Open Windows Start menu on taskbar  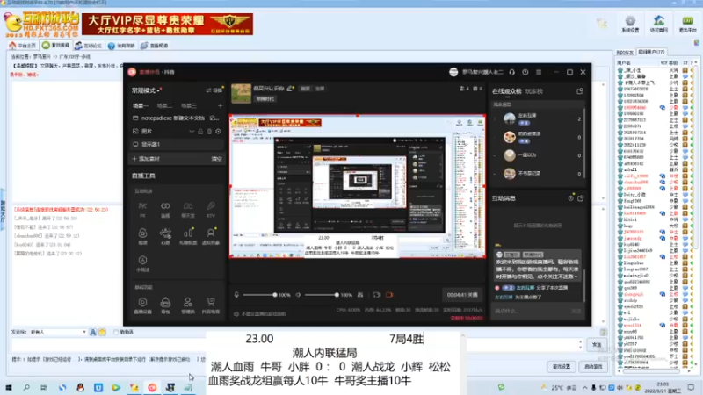pos(9,387)
